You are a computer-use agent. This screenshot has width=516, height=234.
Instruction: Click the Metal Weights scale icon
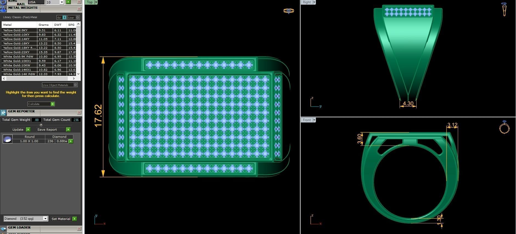[x=3, y=9]
